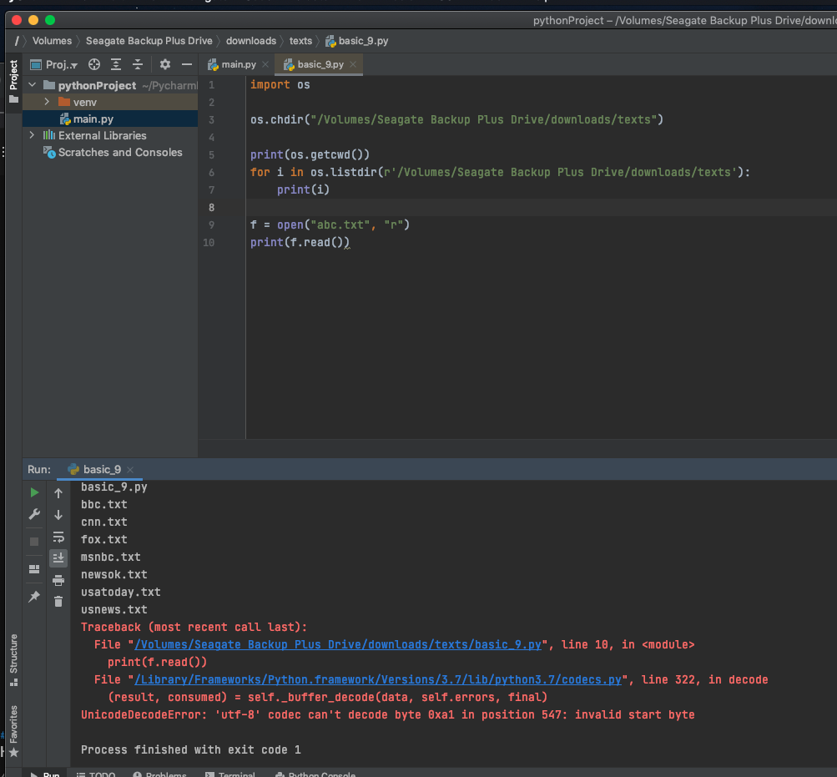Click line number 10 in the gutter

(x=209, y=242)
